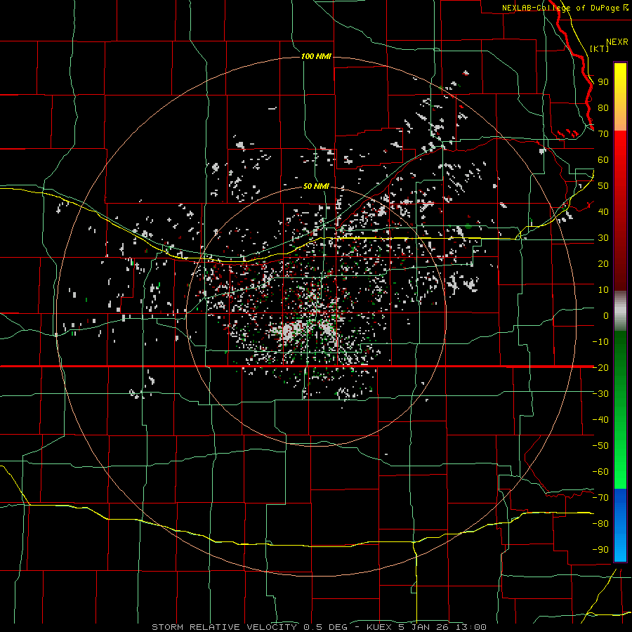Click the 40 value on the velocity scale
632x632 pixels.
pyautogui.click(x=603, y=212)
